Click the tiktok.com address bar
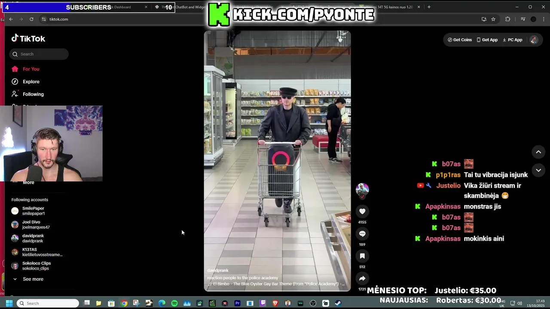550x309 pixels. [x=258, y=19]
